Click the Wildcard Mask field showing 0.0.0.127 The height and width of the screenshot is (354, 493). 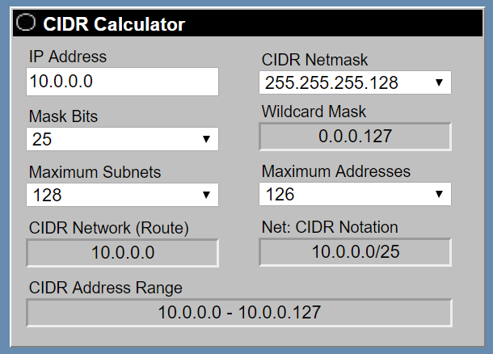pyautogui.click(x=355, y=137)
